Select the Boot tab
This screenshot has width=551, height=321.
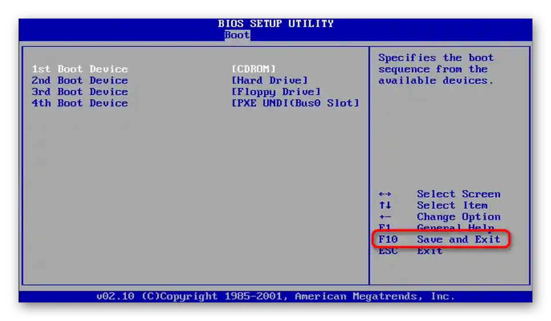[237, 35]
